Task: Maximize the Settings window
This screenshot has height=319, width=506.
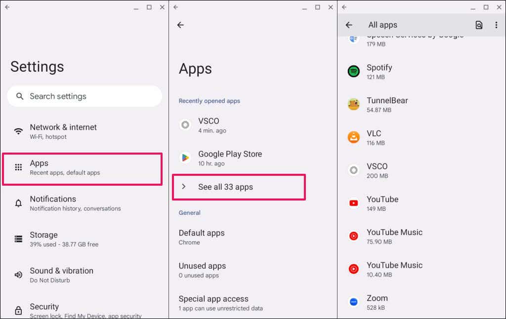Action: (x=149, y=7)
